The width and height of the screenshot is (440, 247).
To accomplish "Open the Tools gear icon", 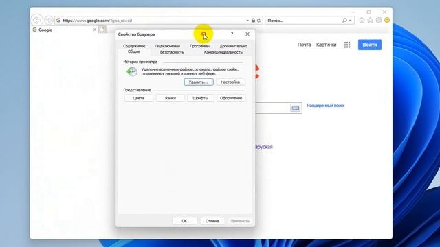I will 379,20.
